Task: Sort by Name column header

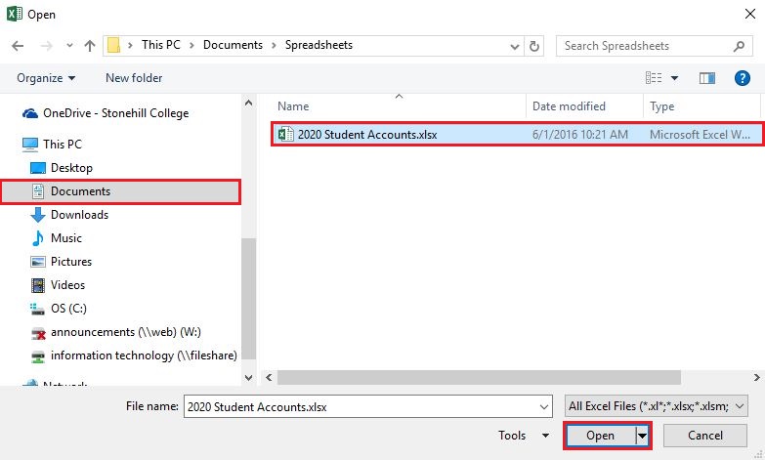Action: click(x=293, y=106)
